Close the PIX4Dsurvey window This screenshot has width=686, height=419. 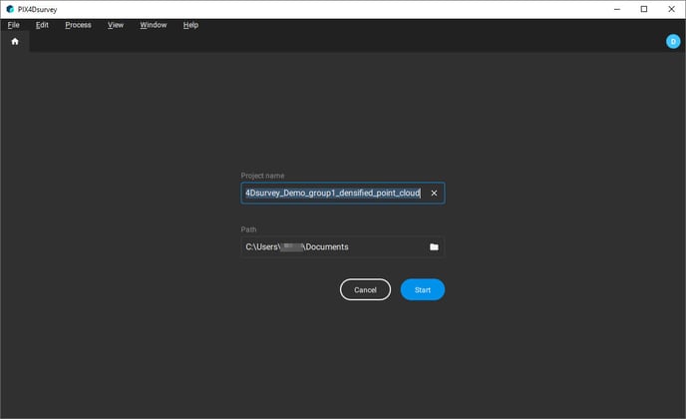tap(671, 9)
